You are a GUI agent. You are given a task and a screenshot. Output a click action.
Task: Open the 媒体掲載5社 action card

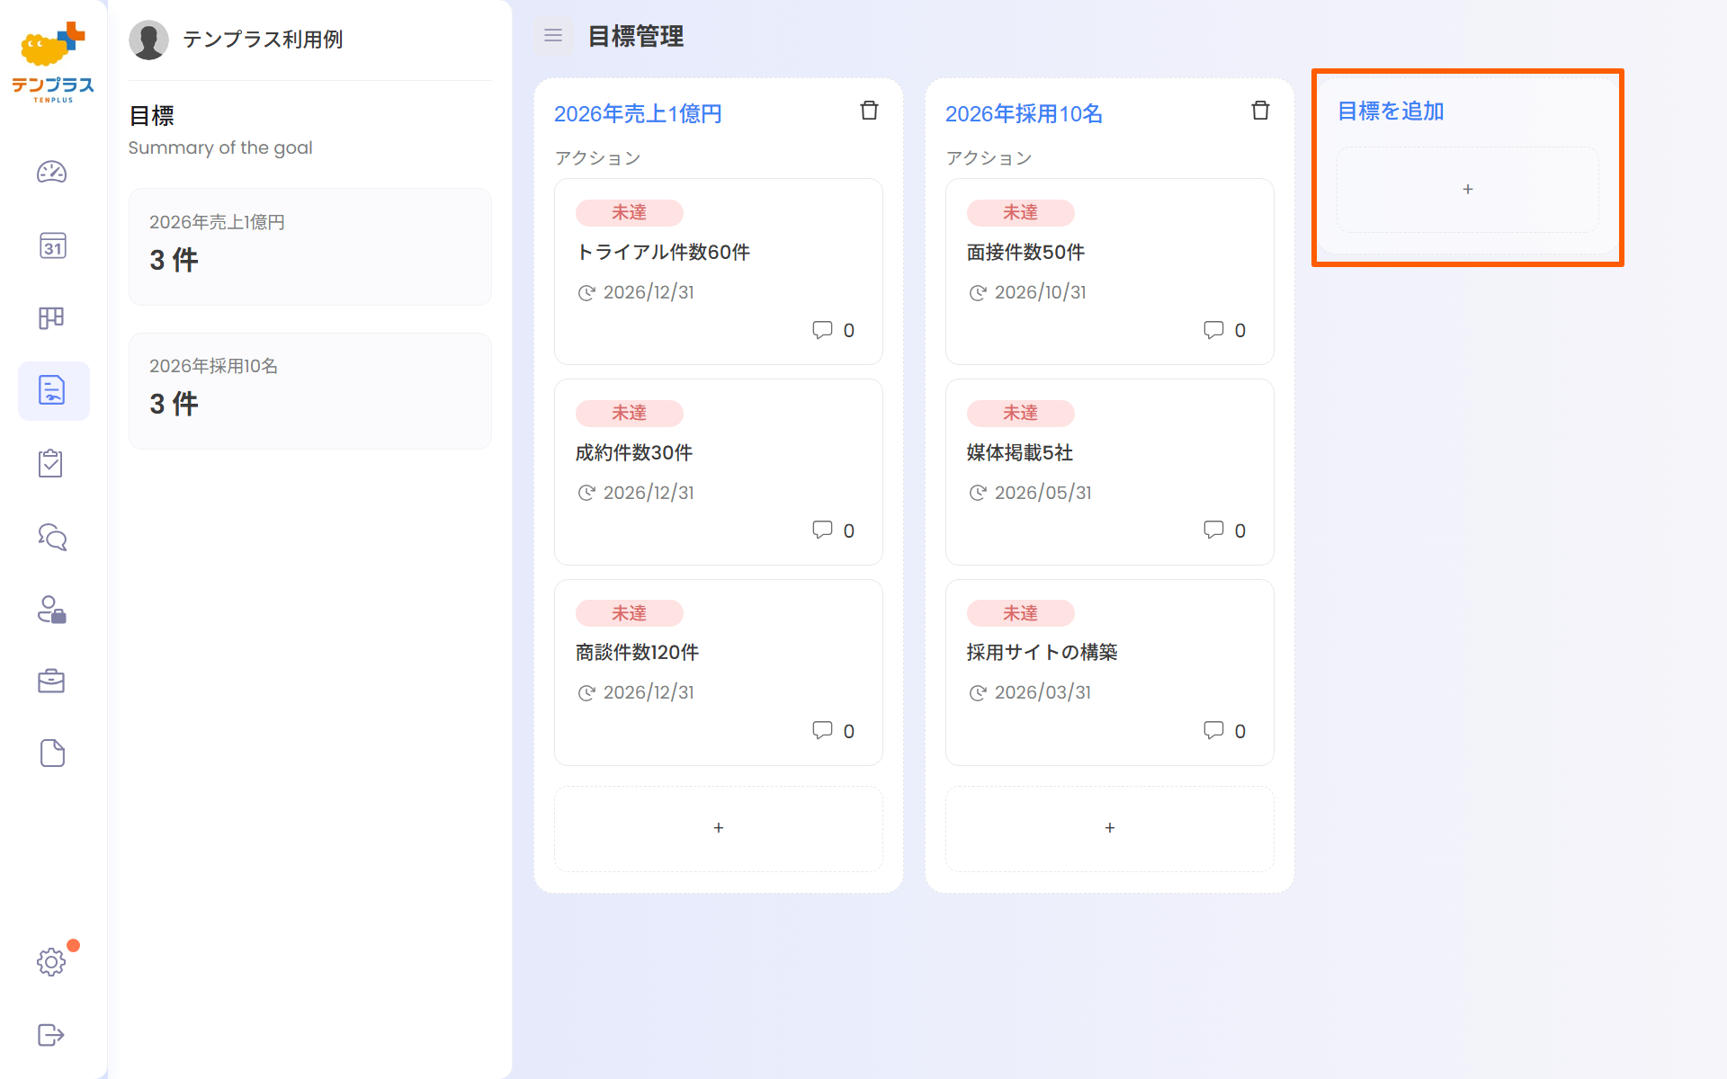1110,472
